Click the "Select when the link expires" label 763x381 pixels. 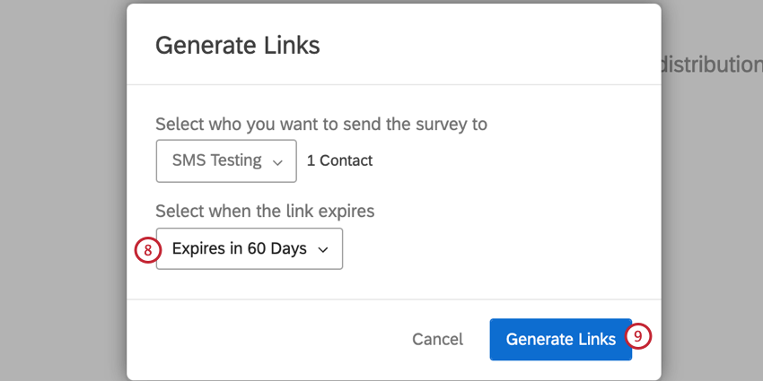(x=264, y=212)
